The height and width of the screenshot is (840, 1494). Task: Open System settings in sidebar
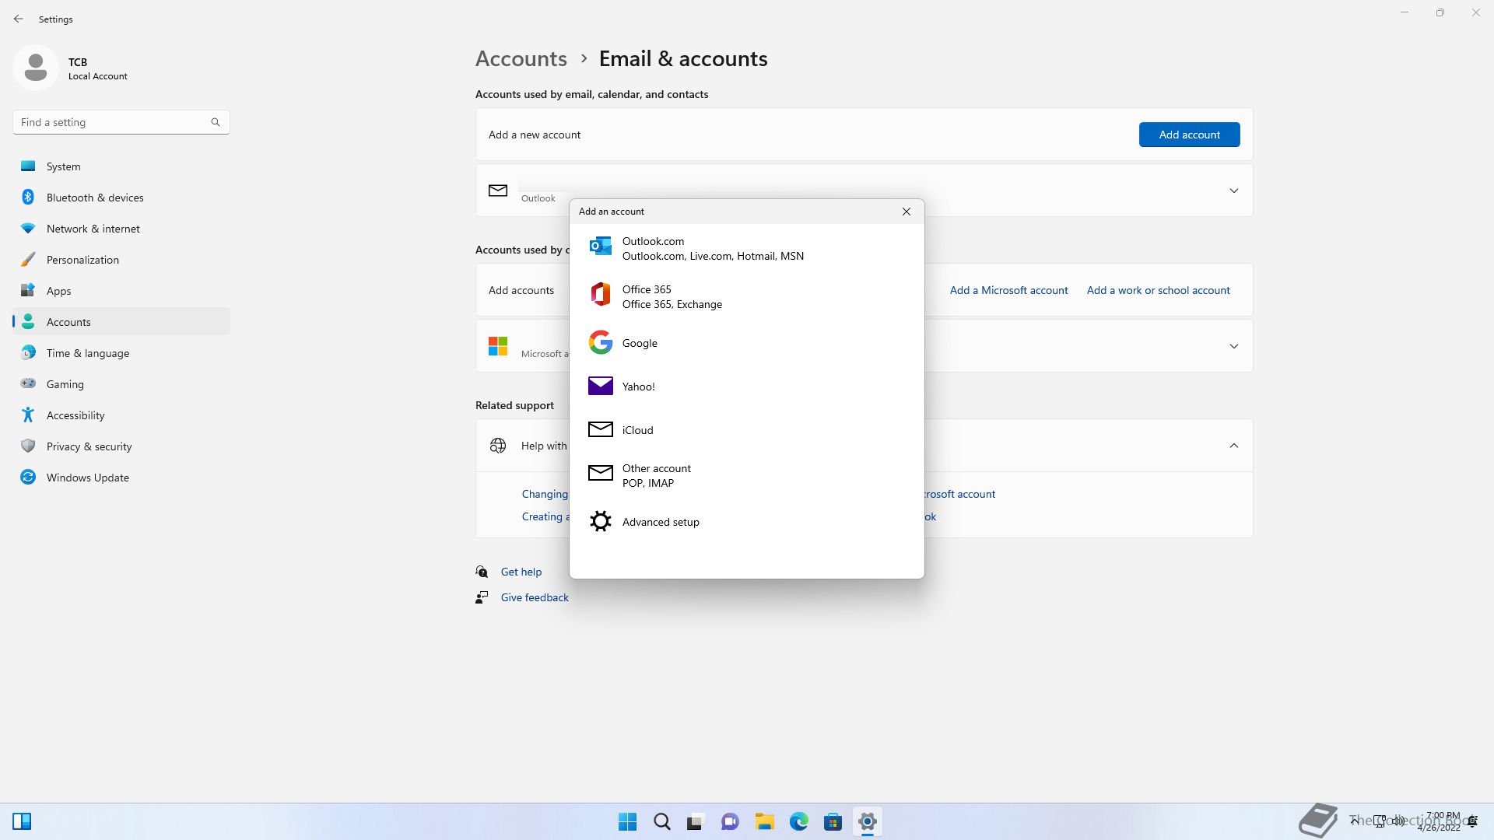pos(121,166)
